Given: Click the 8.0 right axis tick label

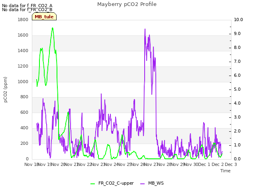Looking at the screenshot, I should point(237,48).
